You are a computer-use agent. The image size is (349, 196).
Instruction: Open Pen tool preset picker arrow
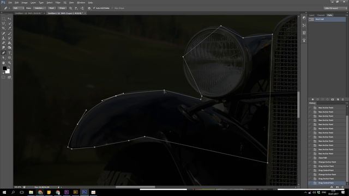[x=9, y=8]
